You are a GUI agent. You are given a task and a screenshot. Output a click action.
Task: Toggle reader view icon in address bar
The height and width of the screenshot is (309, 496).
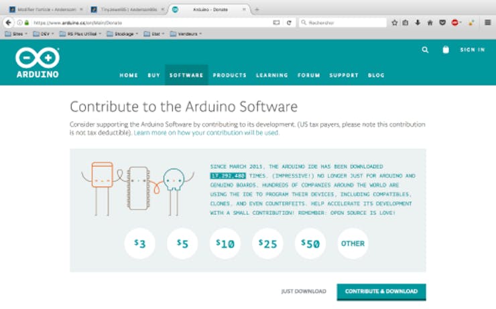[x=276, y=23]
